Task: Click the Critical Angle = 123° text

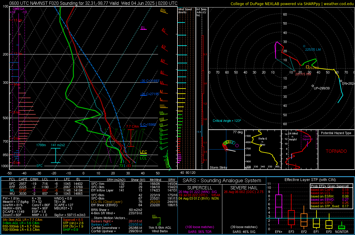Action: pyautogui.click(x=227, y=121)
